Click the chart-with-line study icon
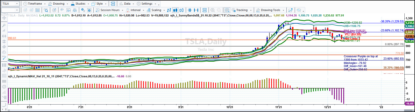 coord(69,10)
